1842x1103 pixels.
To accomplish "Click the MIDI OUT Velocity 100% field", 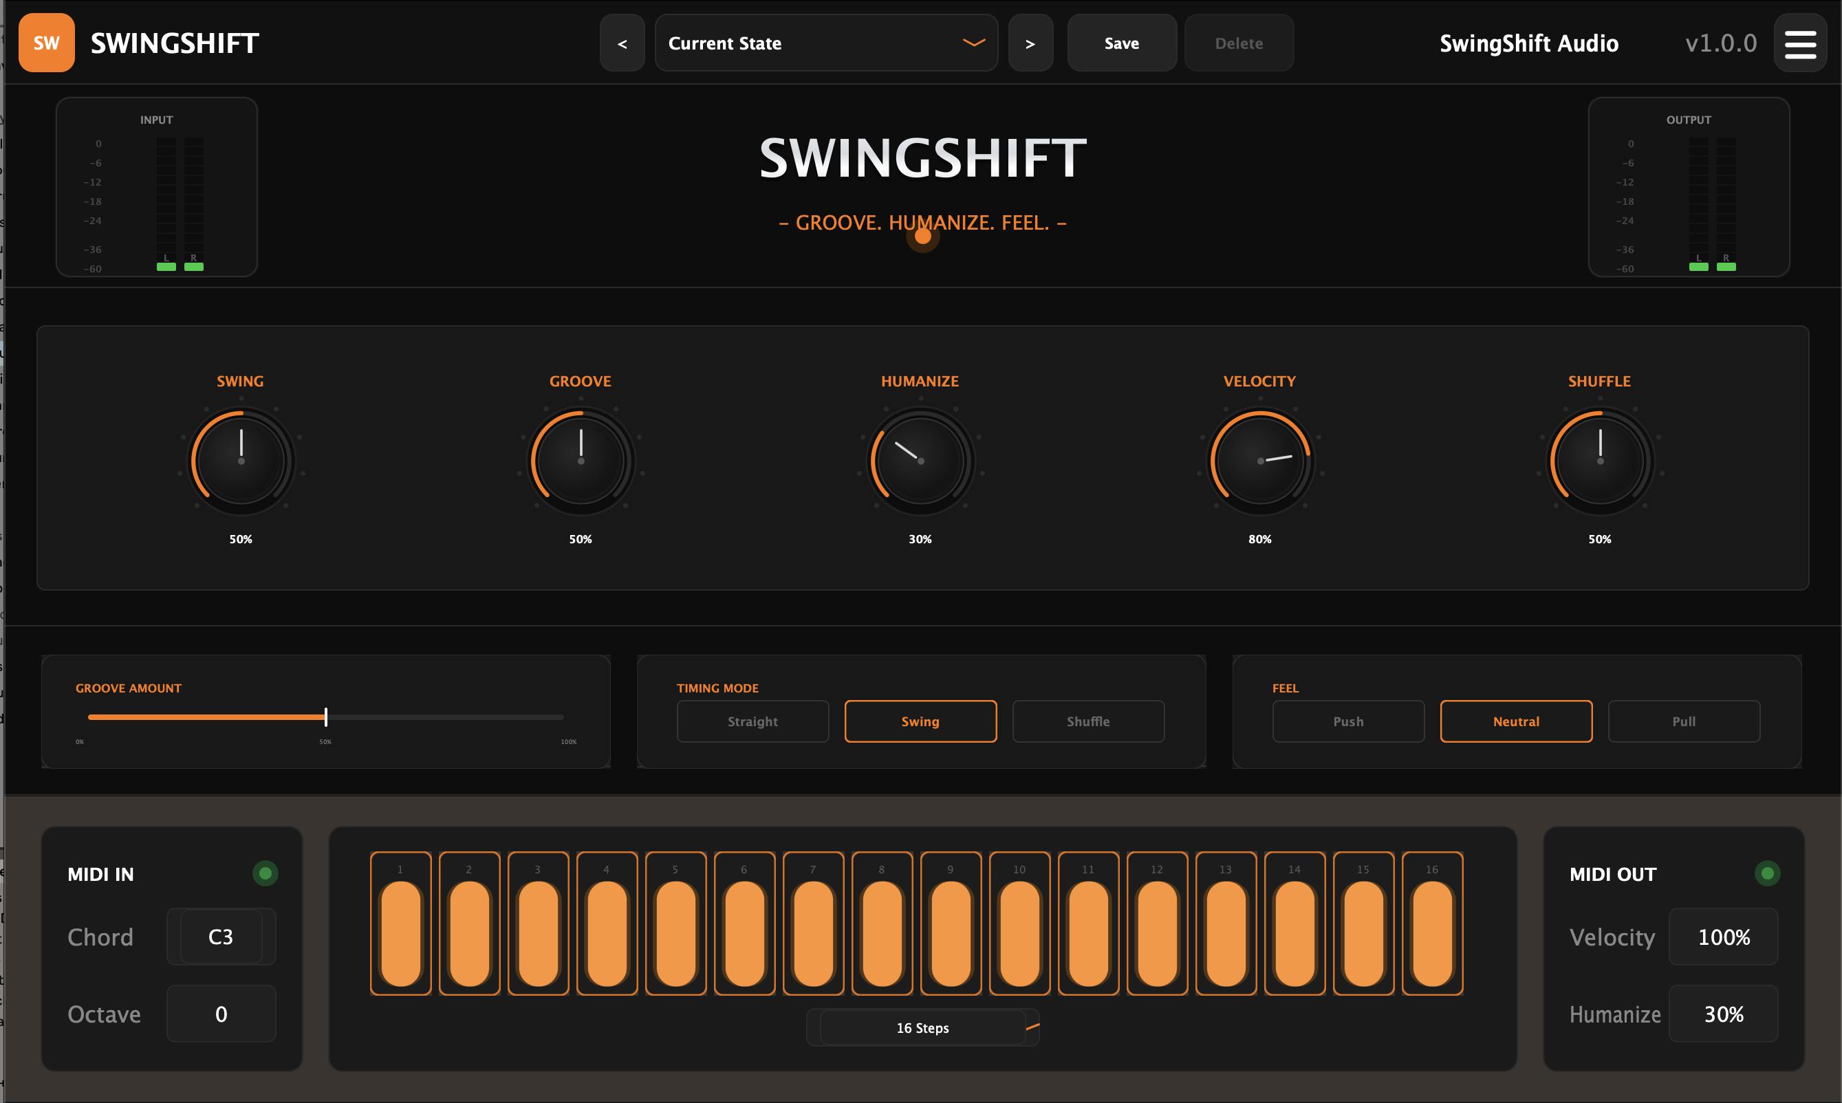I will 1724,937.
